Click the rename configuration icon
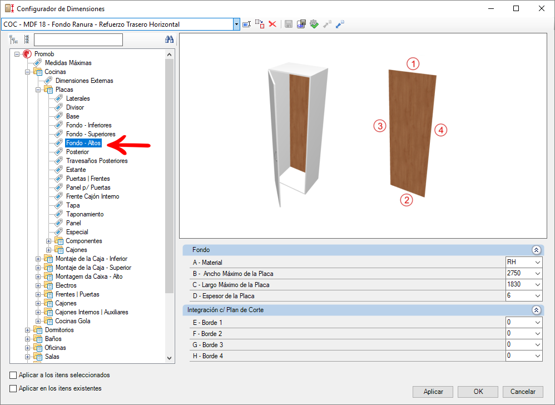 pos(247,24)
